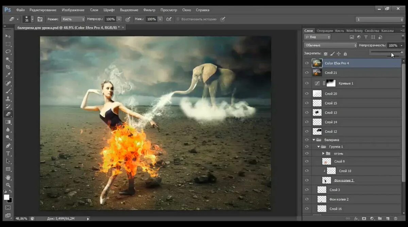This screenshot has width=408, height=227.
Task: Select the Crop tool
Action: [8, 67]
